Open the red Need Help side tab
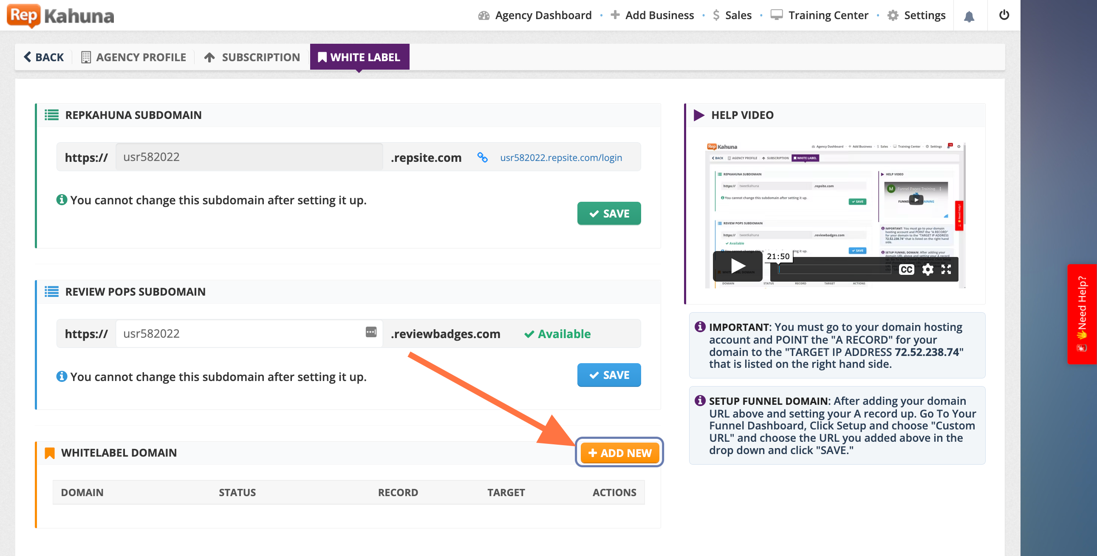This screenshot has width=1097, height=556. coord(1082,314)
